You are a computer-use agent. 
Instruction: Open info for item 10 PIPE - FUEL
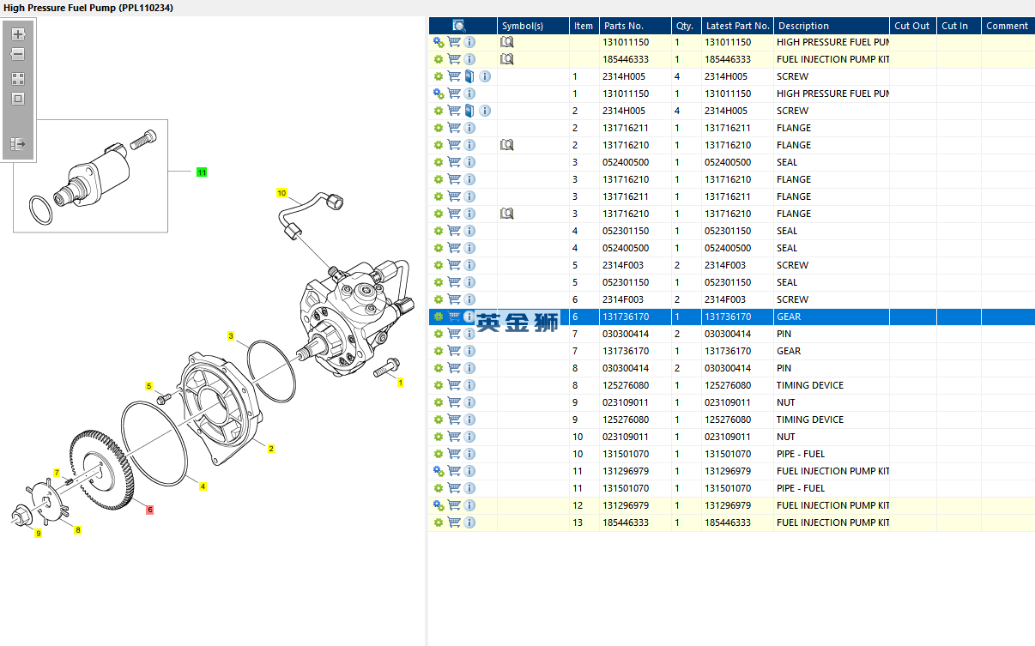(469, 454)
